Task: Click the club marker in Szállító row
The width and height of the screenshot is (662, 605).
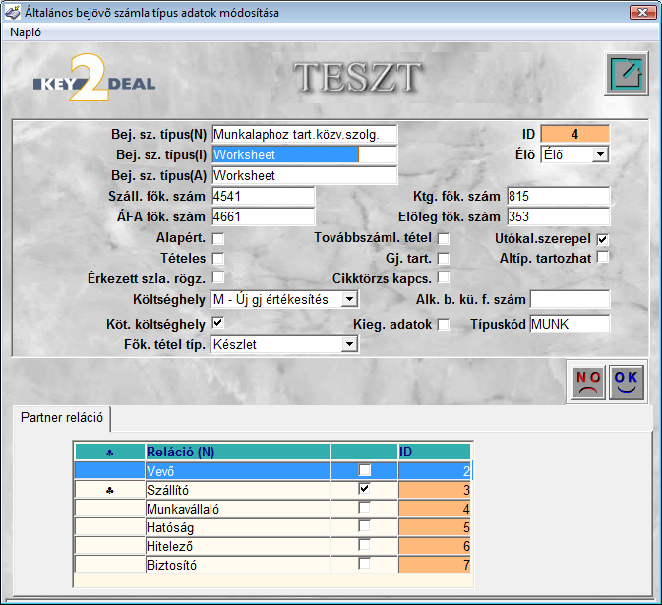Action: (x=110, y=490)
